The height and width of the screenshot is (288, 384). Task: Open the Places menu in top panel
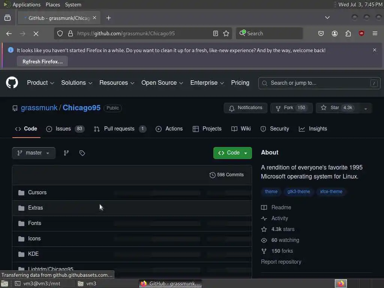click(53, 4)
